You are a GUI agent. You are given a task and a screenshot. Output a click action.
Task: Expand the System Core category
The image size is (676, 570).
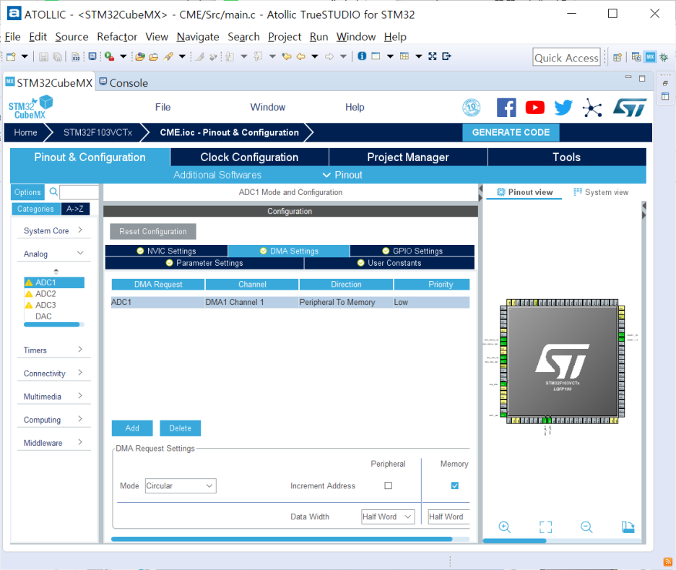click(x=53, y=230)
